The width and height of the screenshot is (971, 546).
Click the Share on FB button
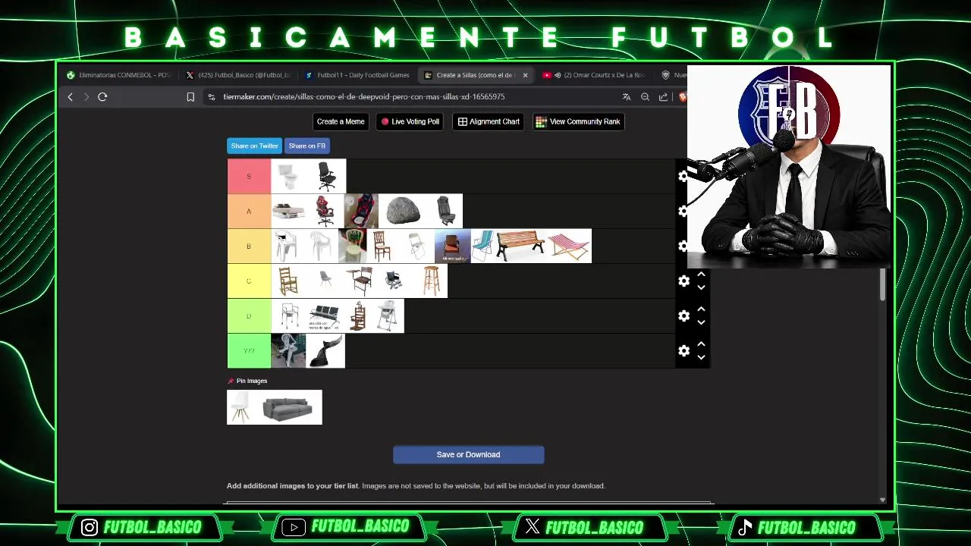(x=307, y=146)
